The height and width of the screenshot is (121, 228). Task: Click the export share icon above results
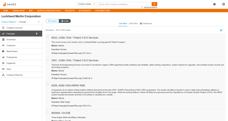pyautogui.click(x=221, y=30)
